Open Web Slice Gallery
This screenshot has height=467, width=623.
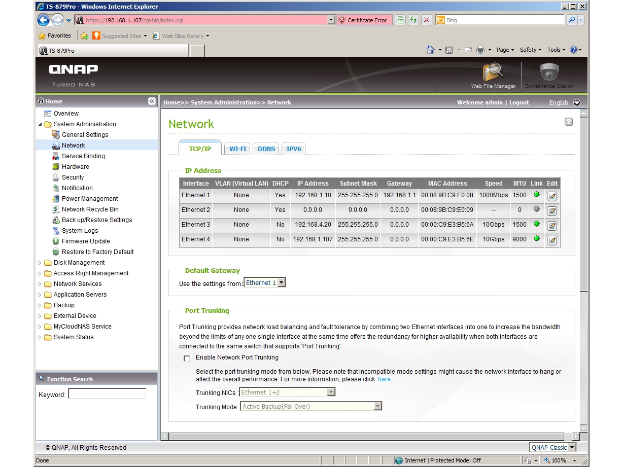(x=182, y=36)
